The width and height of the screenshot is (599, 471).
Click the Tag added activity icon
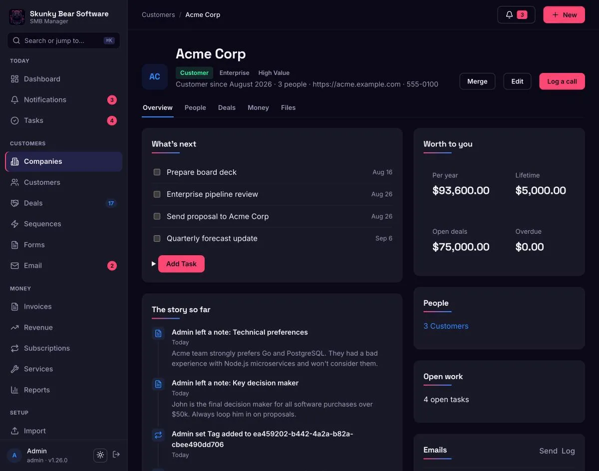[158, 435]
